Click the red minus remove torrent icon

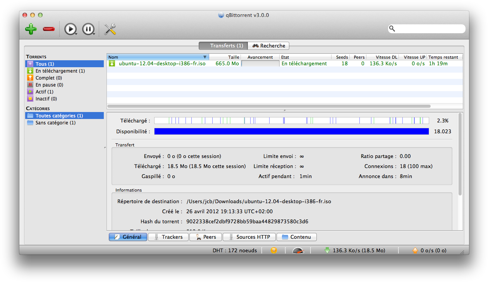[x=49, y=29]
